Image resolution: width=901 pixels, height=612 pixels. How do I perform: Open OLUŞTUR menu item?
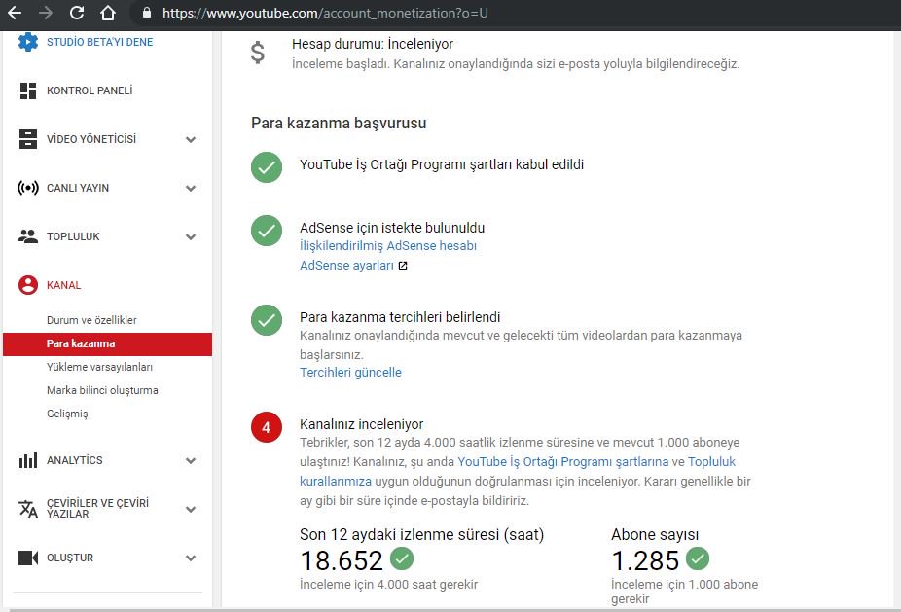[x=69, y=558]
